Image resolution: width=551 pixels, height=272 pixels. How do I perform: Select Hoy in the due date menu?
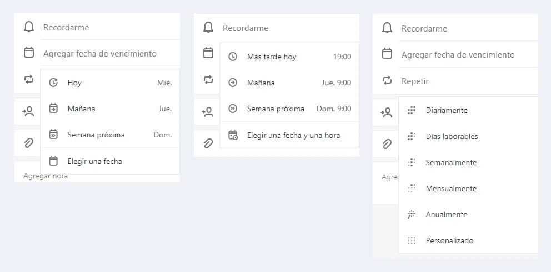(110, 83)
